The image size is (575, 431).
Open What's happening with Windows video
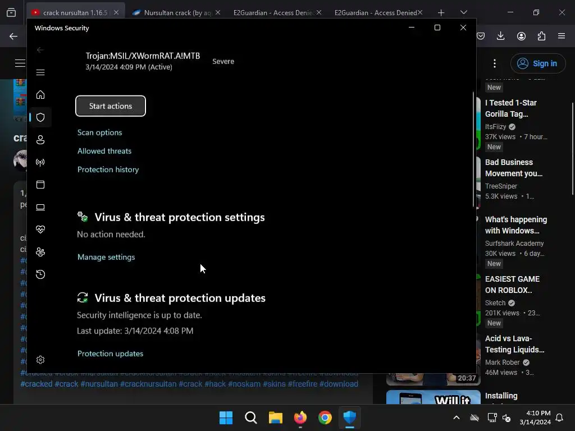point(516,225)
